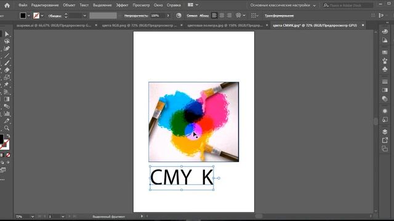Expand the opacity options arrow
Image resolution: width=394 pixels, height=221 pixels.
[168, 15]
